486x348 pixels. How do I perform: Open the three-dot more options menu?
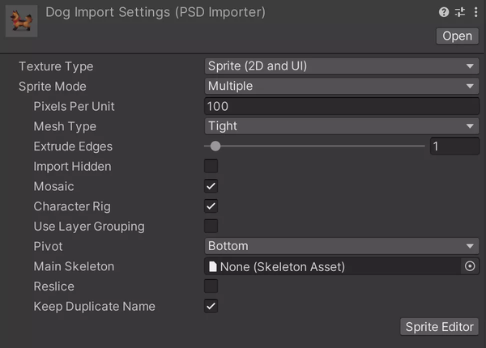click(x=474, y=12)
